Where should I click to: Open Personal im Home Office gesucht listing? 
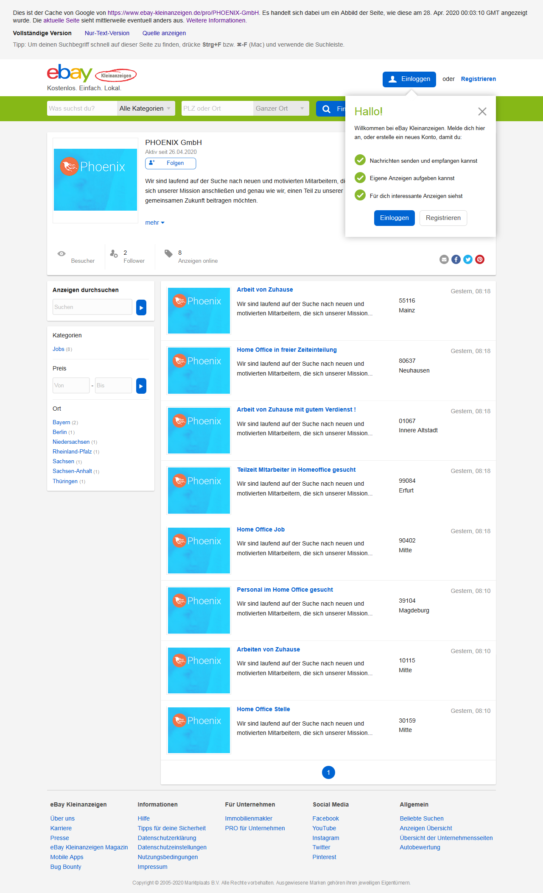[x=285, y=590]
